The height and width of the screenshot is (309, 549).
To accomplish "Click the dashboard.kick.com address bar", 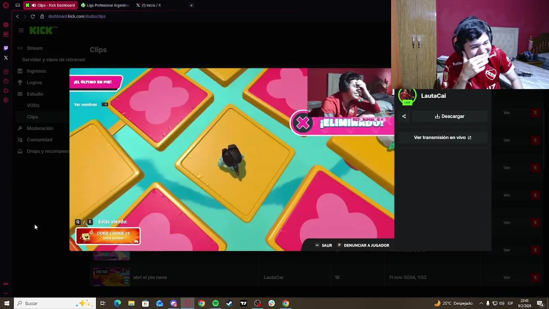I will pyautogui.click(x=77, y=16).
